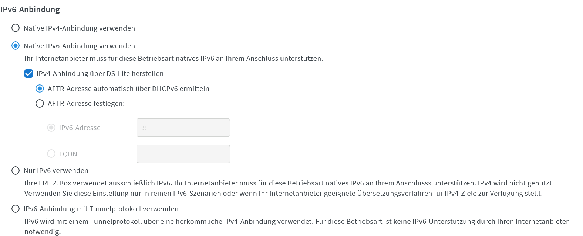
Task: Click the IPv6-Adresse input field showing ::
Action: coord(183,128)
